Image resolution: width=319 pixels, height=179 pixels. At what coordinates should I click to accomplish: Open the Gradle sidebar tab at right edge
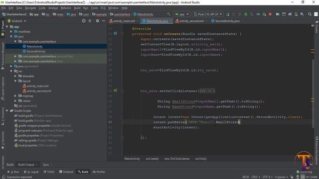[x=317, y=26]
